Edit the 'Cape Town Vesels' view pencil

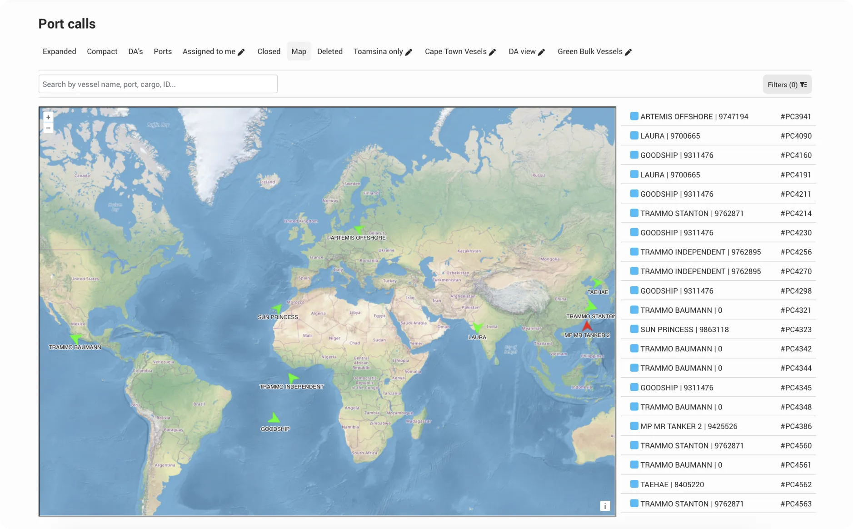[493, 52]
